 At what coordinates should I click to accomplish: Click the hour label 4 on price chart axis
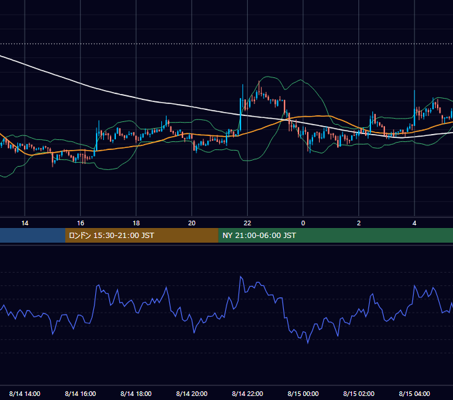coord(414,223)
